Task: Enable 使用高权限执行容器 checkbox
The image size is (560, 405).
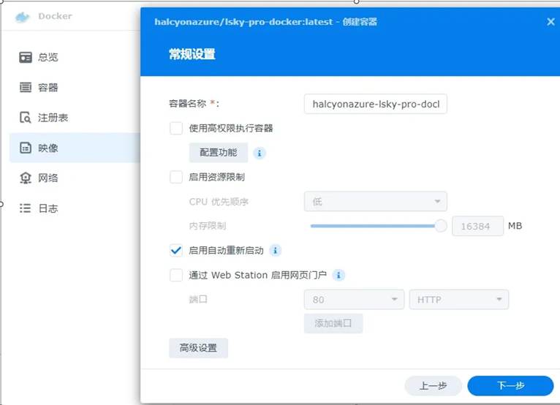Action: pos(176,129)
